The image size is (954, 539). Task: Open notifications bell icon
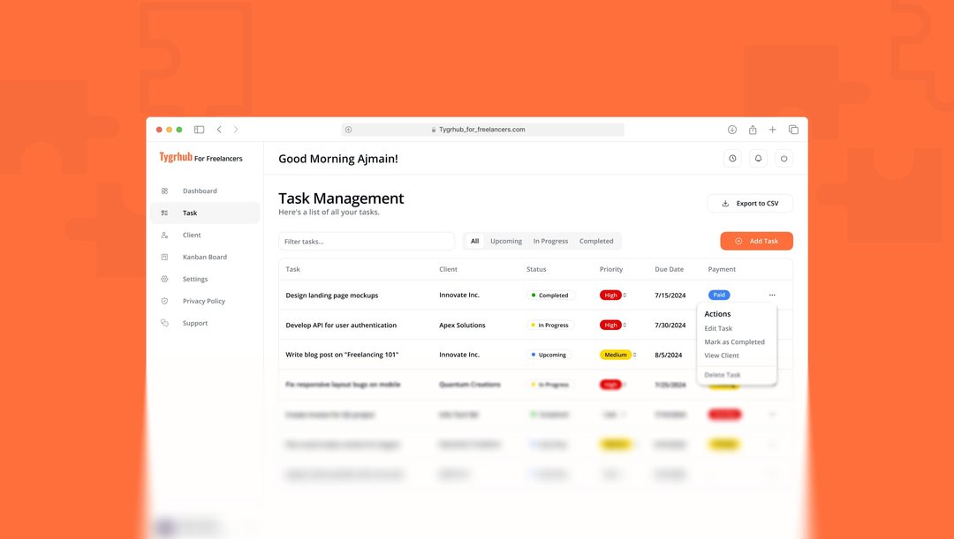click(x=758, y=159)
